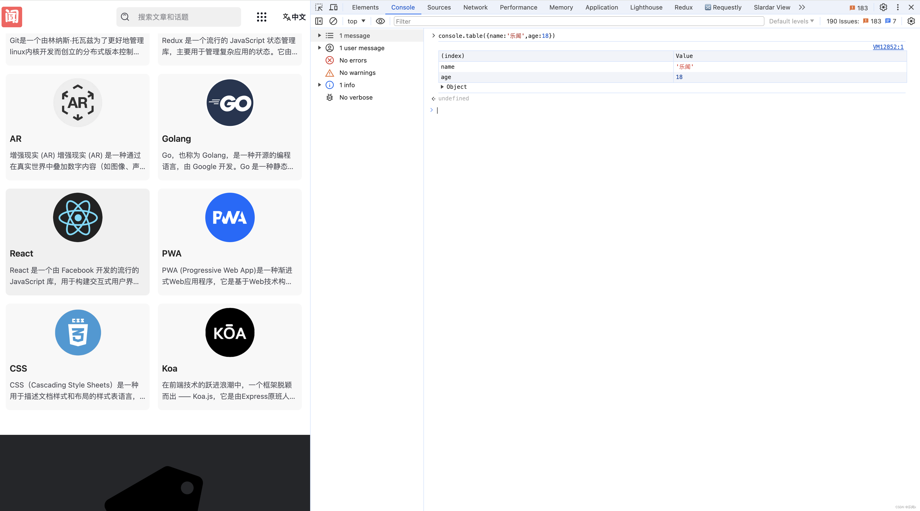920x511 pixels.
Task: Click the language translate icon 中文
Action: (x=294, y=17)
